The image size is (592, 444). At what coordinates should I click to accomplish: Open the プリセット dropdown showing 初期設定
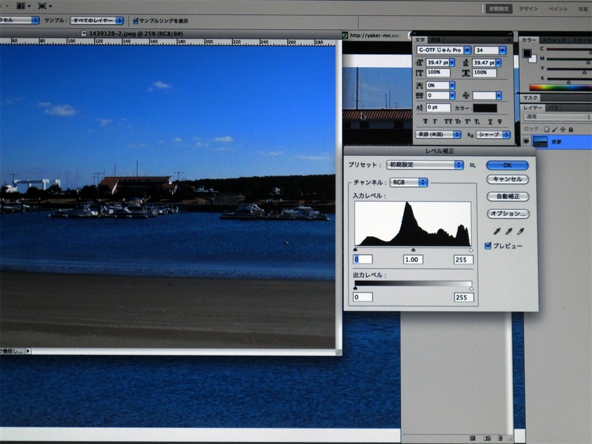pos(425,165)
